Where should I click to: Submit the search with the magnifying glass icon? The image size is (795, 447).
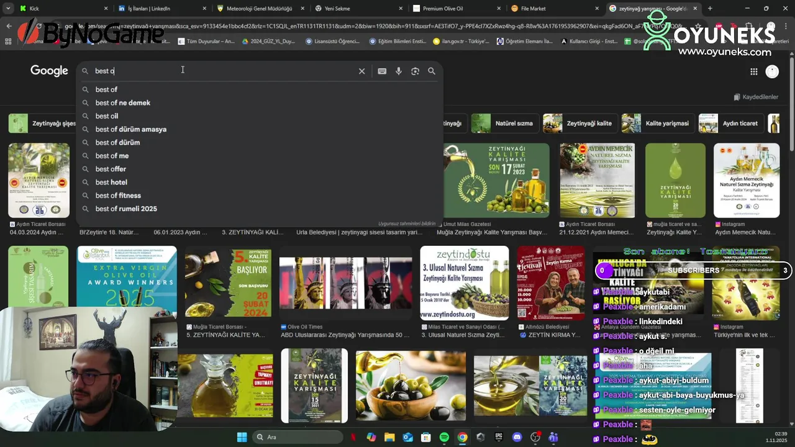click(x=432, y=71)
